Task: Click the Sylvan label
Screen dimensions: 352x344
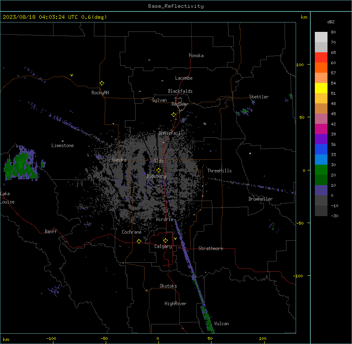Action: [159, 100]
